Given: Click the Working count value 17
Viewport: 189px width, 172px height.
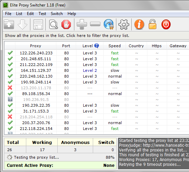Looking at the screenshot, I should [x=42, y=150].
